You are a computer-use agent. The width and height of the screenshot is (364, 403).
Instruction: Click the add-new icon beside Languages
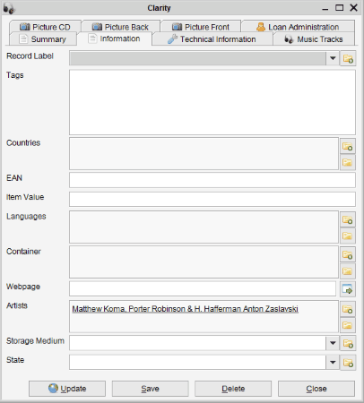[348, 219]
